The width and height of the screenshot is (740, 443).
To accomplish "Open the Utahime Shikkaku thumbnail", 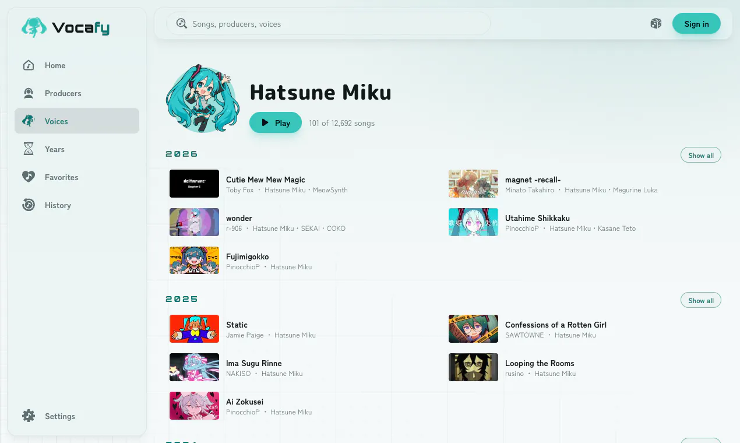I will pyautogui.click(x=473, y=222).
